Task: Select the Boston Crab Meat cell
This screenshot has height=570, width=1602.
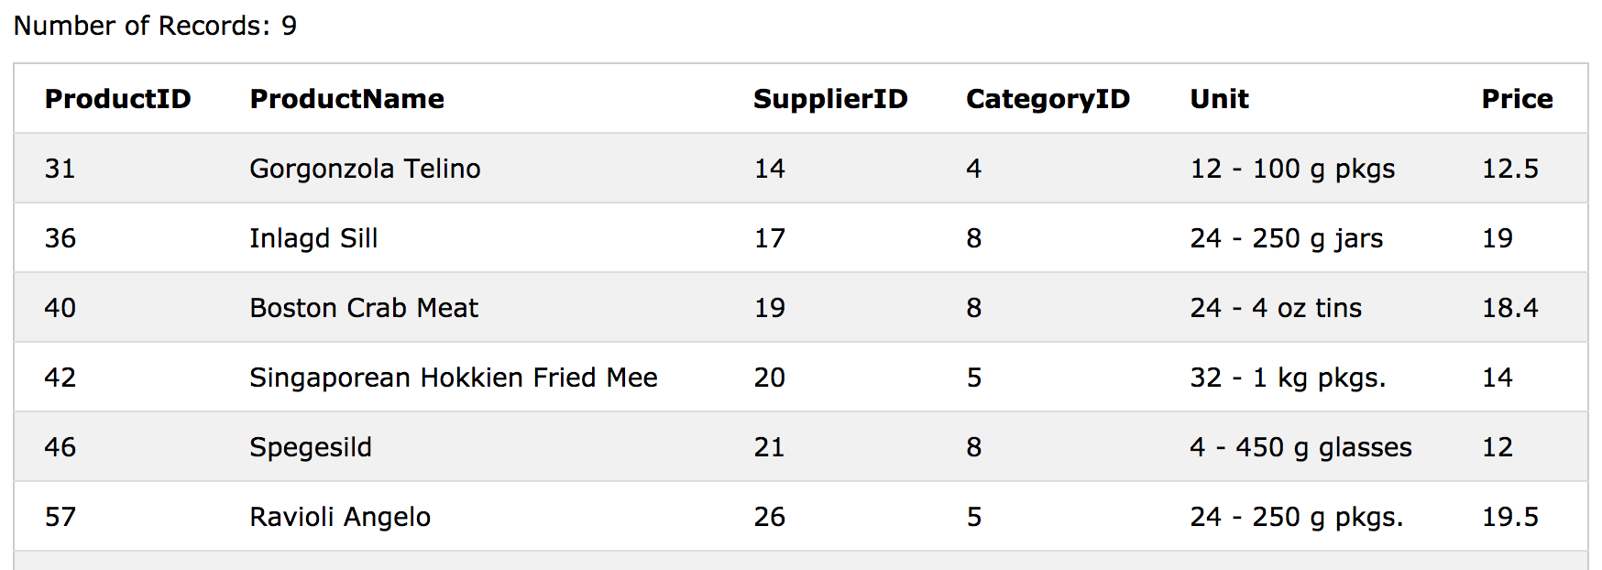Action: coord(364,308)
